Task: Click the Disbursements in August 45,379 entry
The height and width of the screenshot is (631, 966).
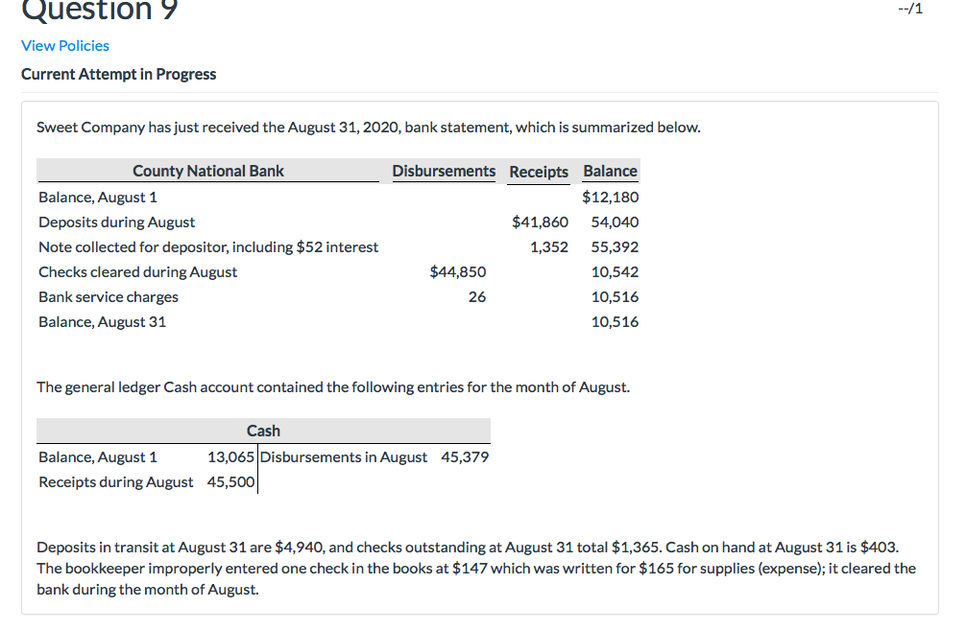Action: pos(374,456)
